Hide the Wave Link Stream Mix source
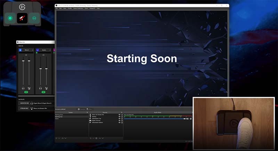Image resolution: width=278 pixels, height=151 pixels. 119,115
